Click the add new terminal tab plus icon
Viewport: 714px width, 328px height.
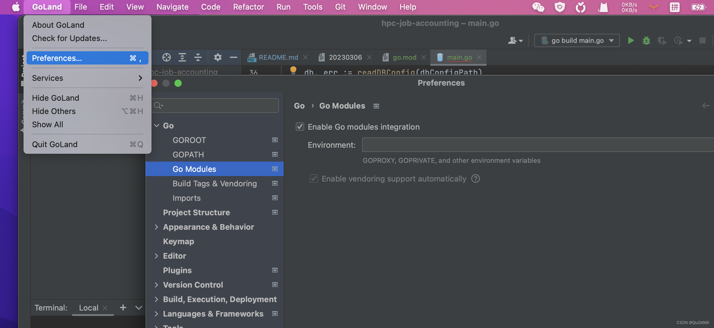[x=123, y=307]
